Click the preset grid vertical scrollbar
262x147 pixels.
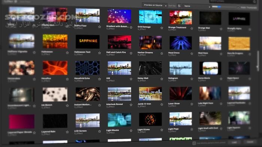(258, 61)
